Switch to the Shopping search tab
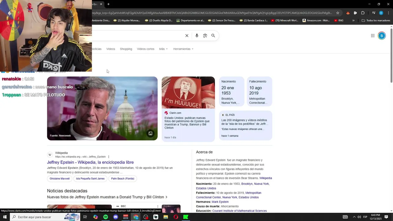The width and height of the screenshot is (393, 221). click(126, 49)
